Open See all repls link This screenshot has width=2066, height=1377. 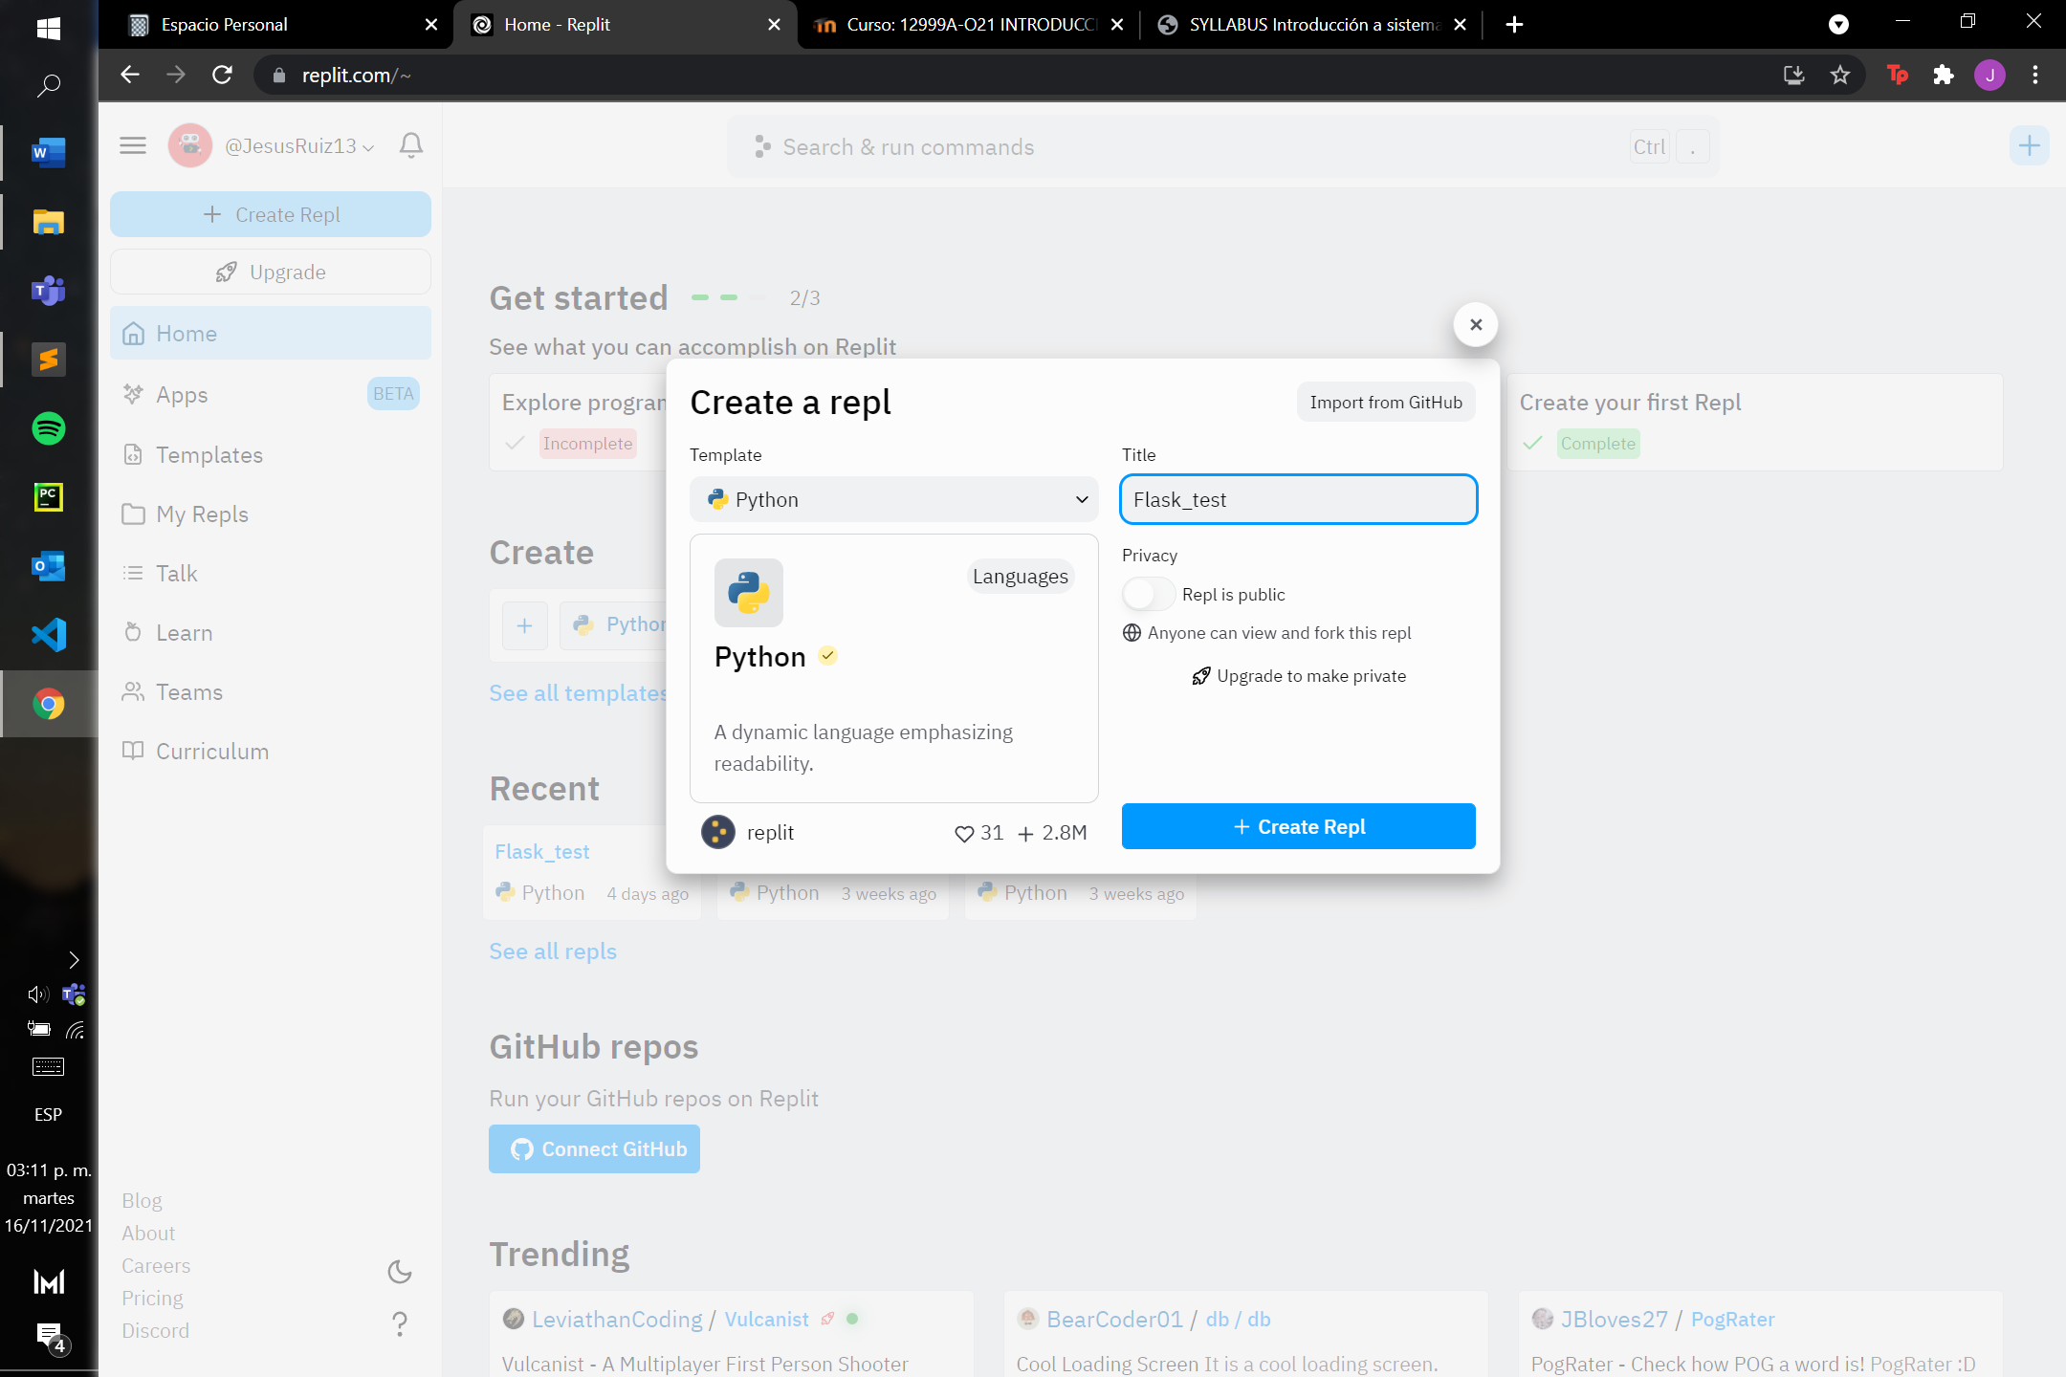(553, 951)
